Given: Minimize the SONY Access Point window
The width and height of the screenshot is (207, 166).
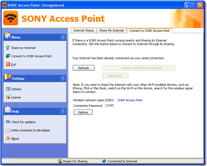Looking at the screenshot, I should 187,5.
